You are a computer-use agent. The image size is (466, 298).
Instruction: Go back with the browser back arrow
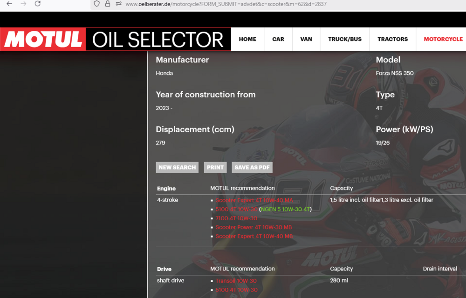[9, 4]
